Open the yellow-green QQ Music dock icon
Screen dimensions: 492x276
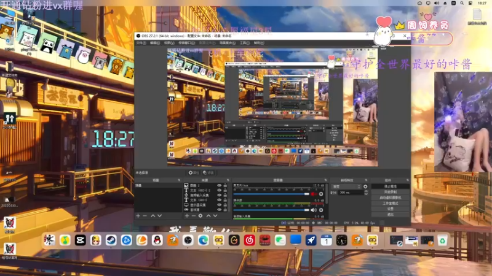(x=65, y=240)
